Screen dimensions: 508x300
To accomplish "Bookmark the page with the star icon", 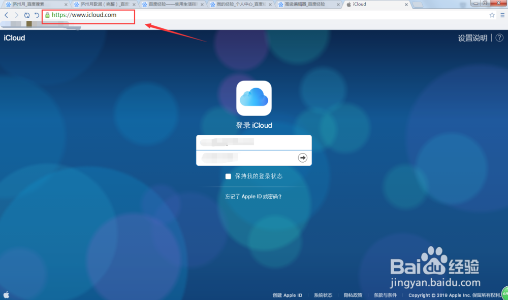I will (x=492, y=15).
